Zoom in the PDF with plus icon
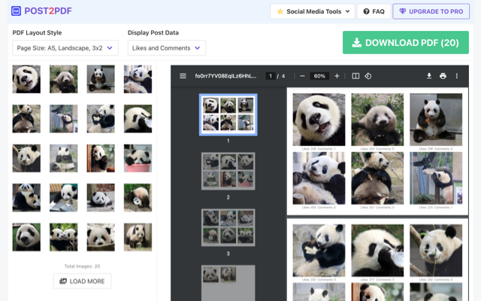481x301 pixels. point(337,76)
